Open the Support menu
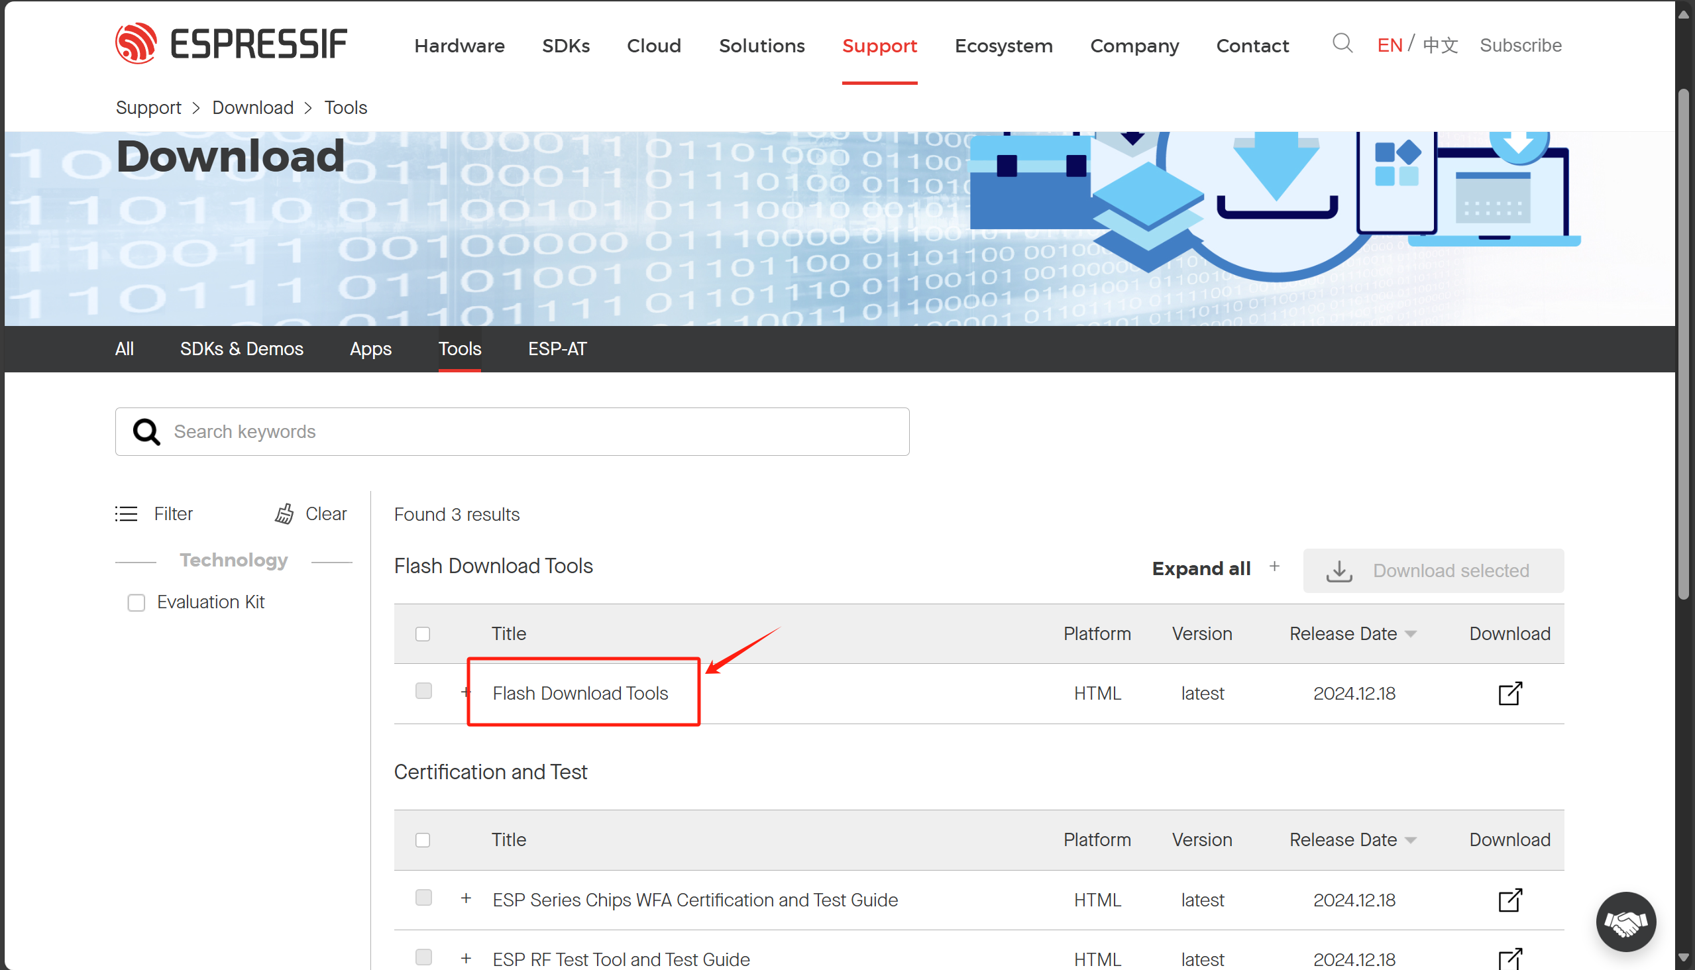The width and height of the screenshot is (1695, 970). (879, 45)
